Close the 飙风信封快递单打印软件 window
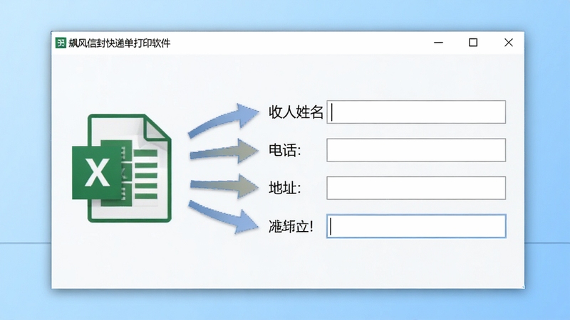The image size is (570, 320). click(x=508, y=43)
